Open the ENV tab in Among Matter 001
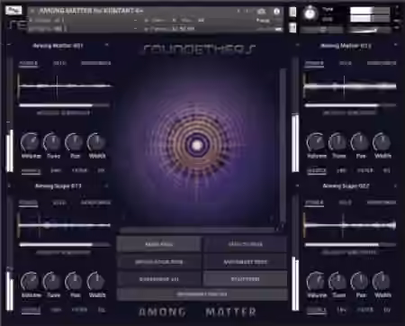Screen dimensions: 405x326 (56, 170)
